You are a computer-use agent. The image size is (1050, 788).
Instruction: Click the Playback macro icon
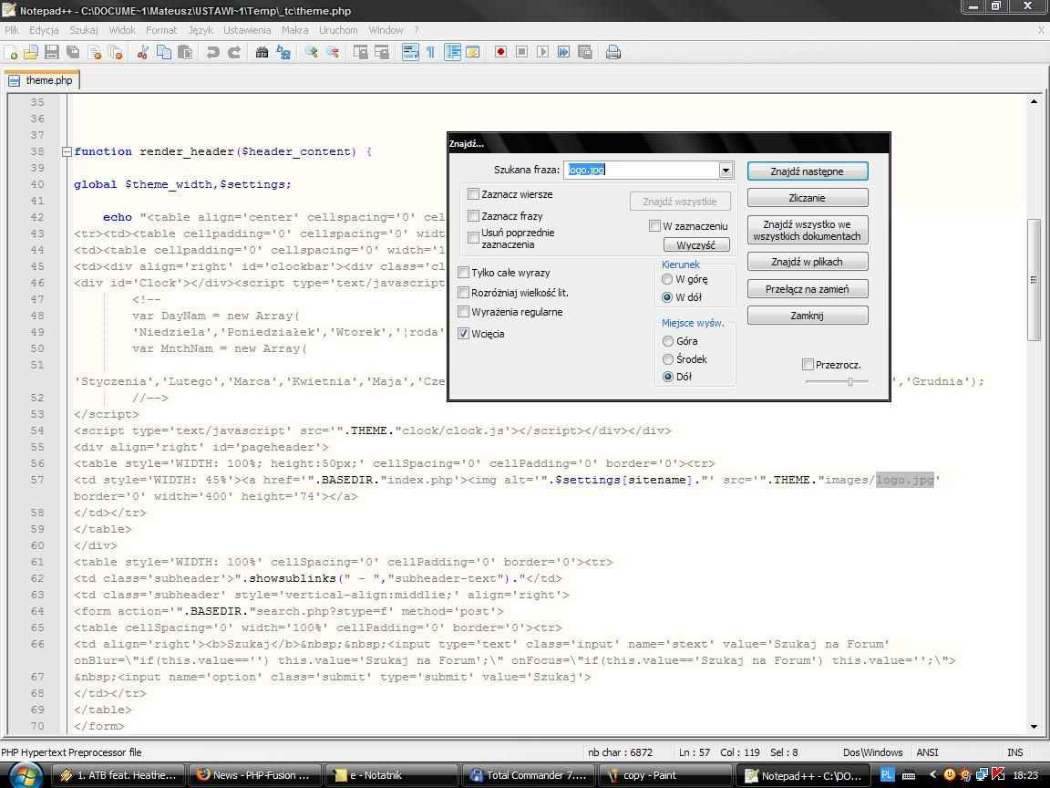click(x=542, y=52)
